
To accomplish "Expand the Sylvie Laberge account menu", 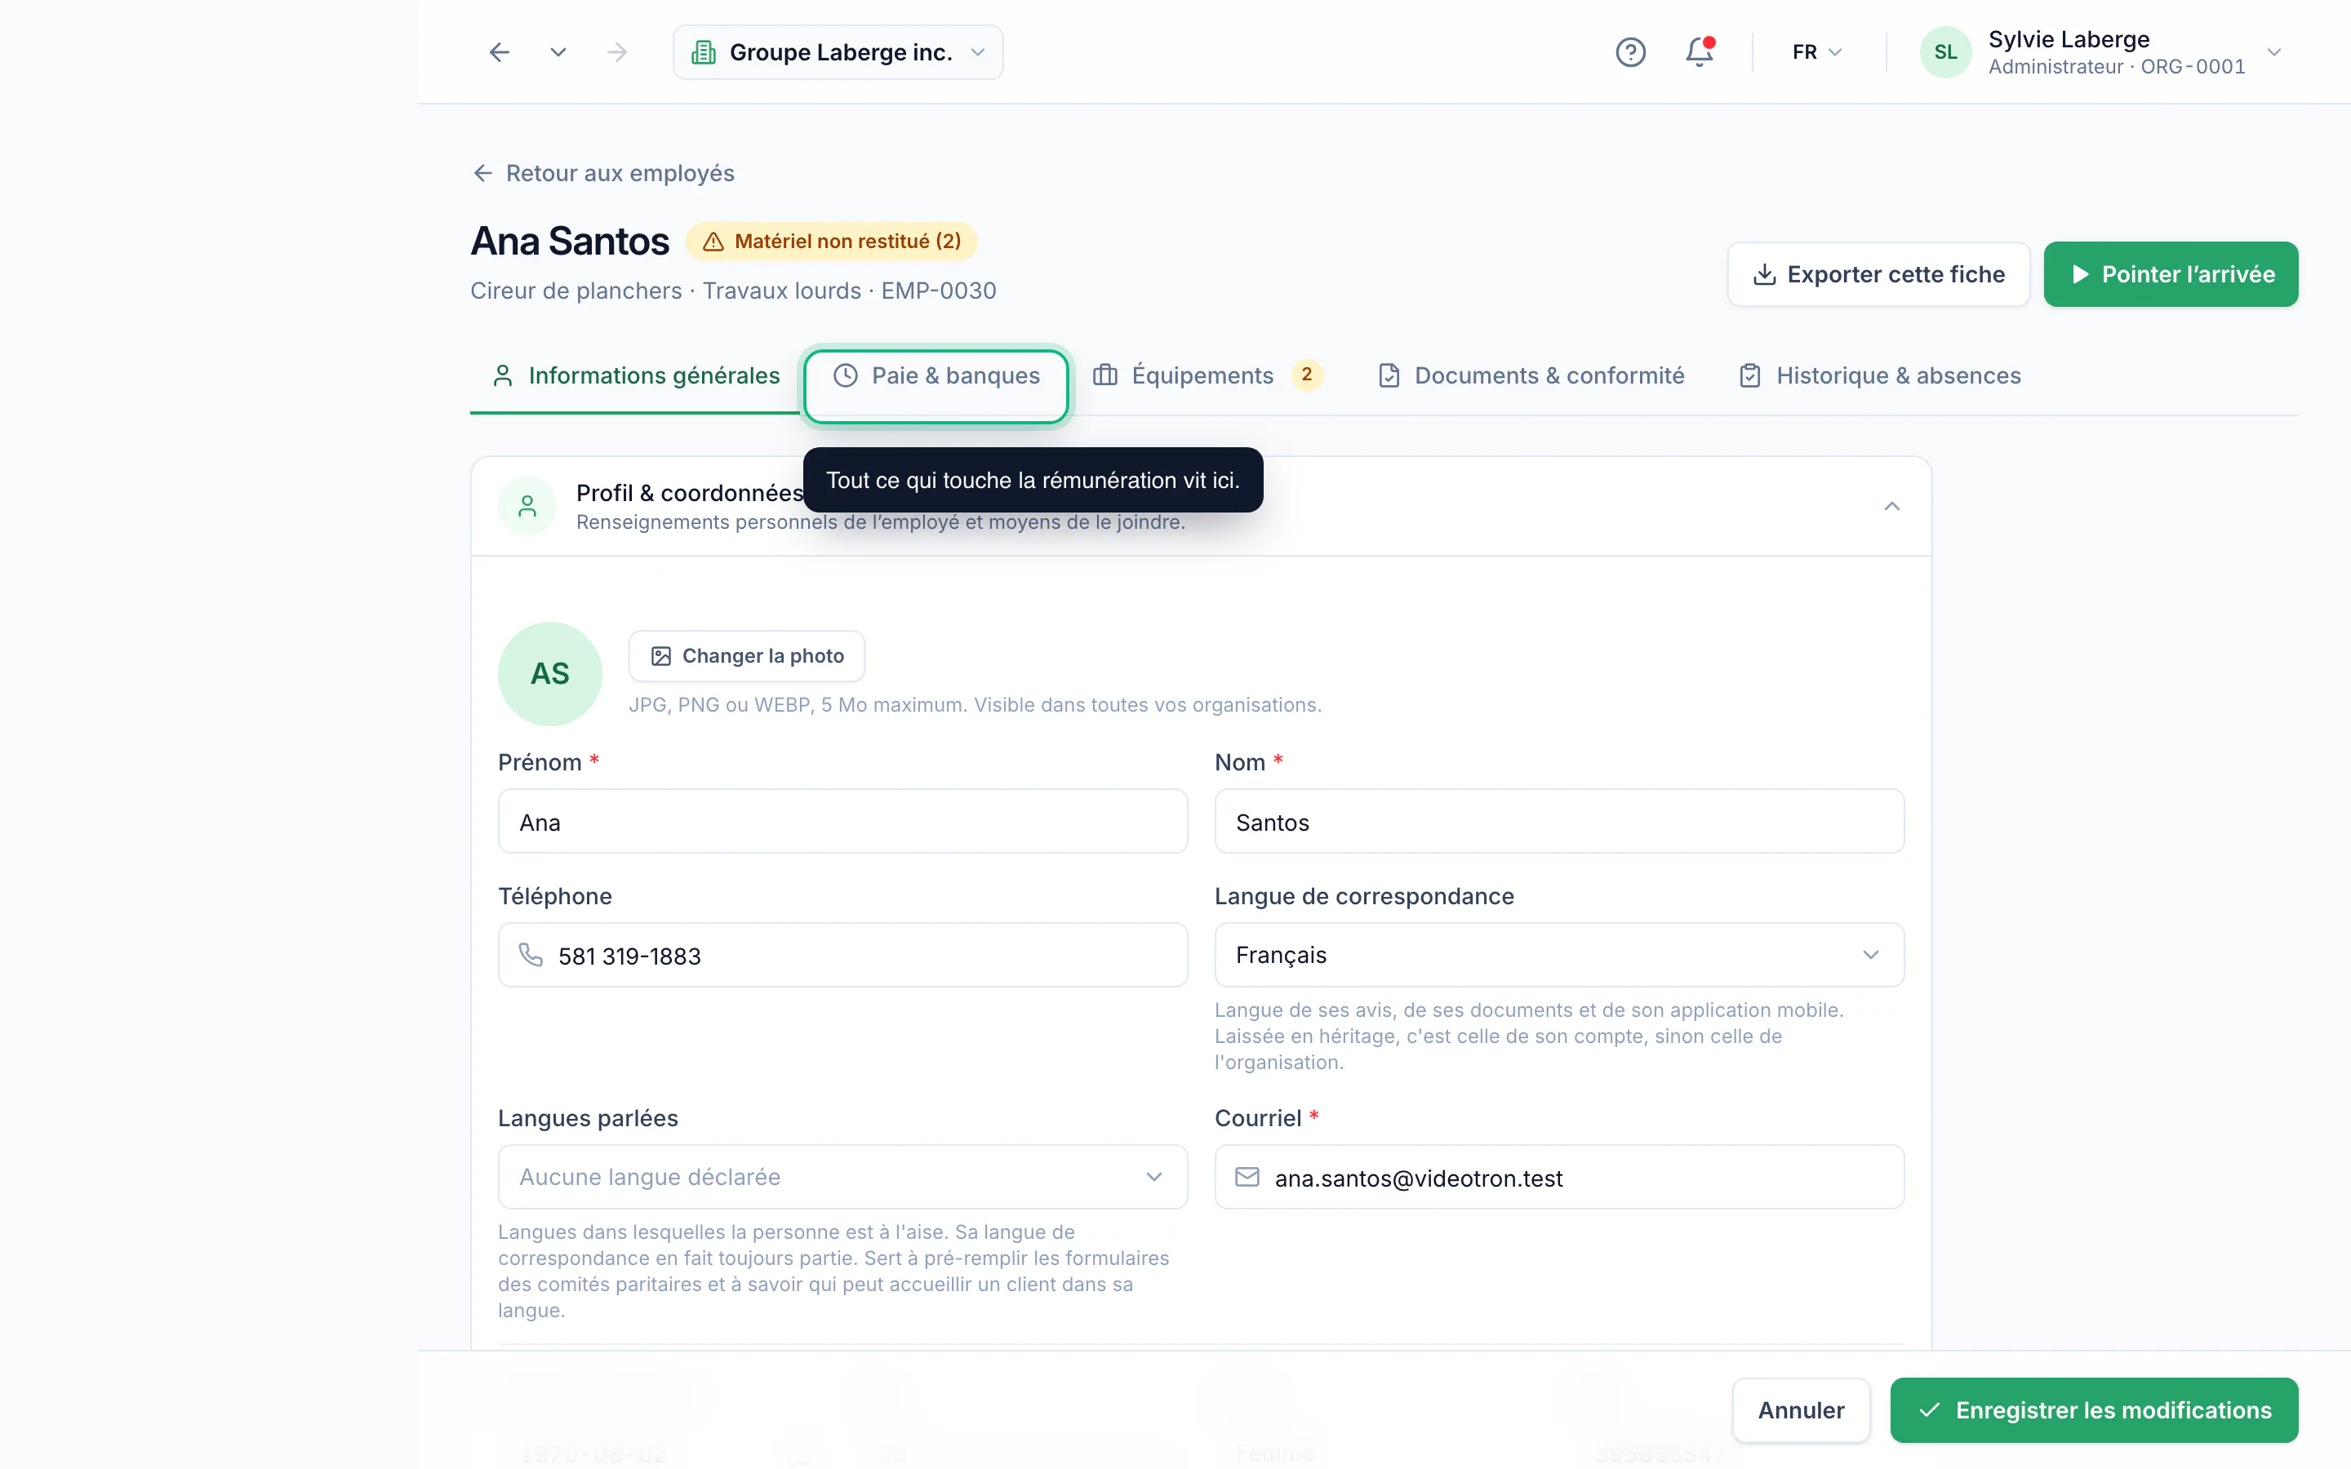I will point(2274,52).
